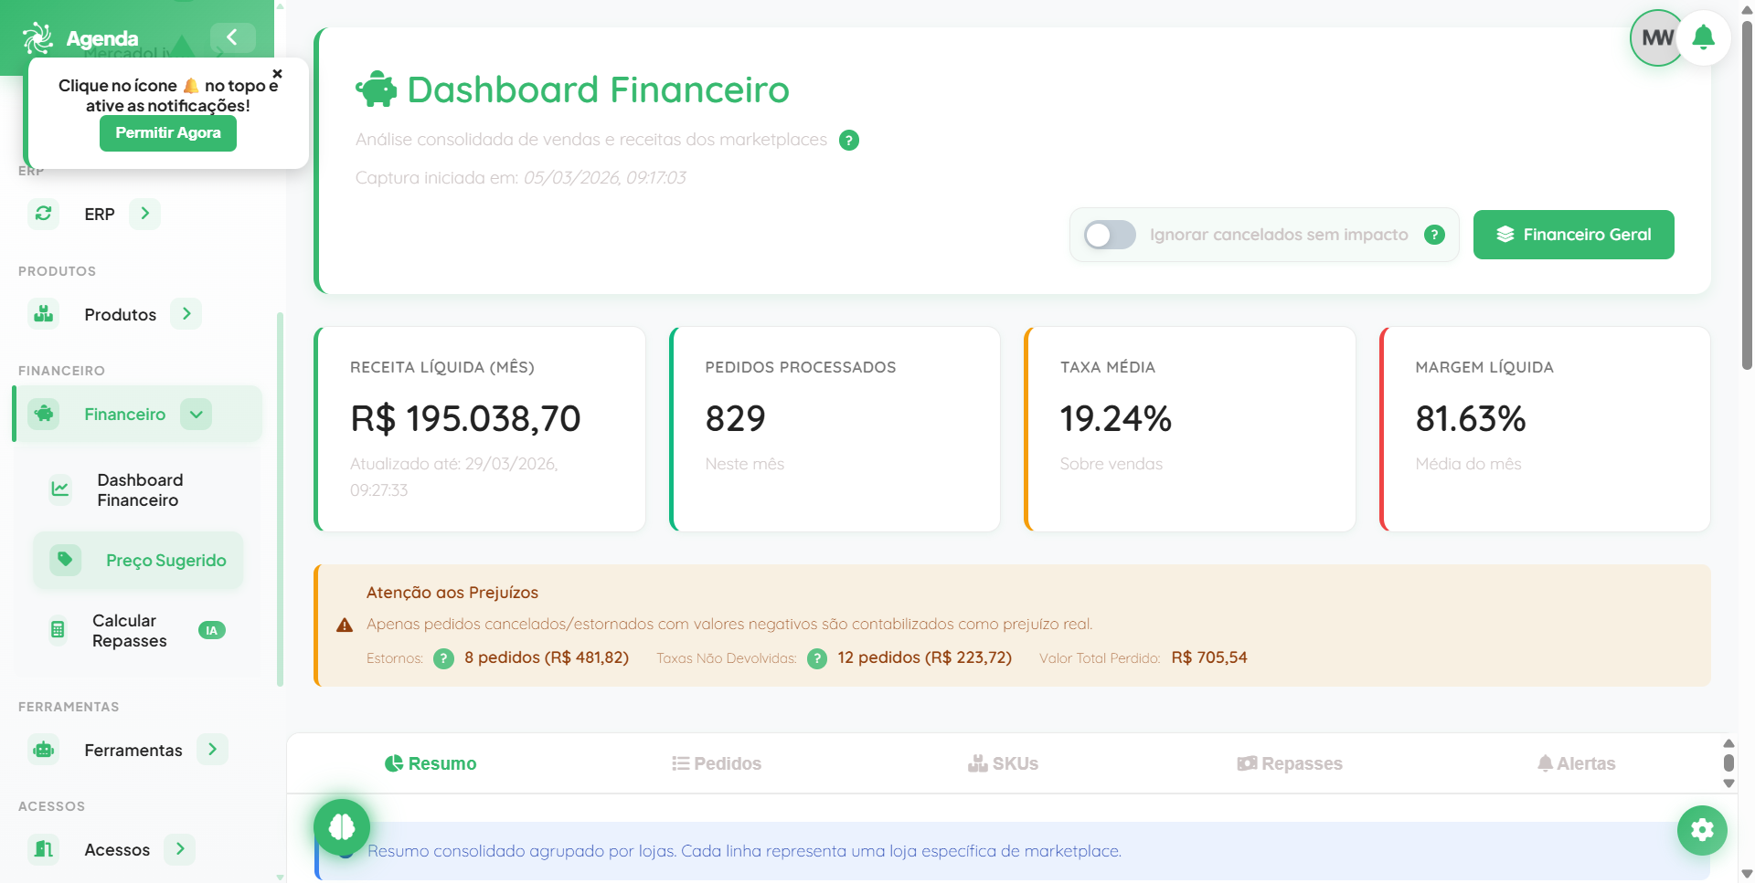Click the chart line icon beside Dashboard Financeiro

[x=59, y=489]
